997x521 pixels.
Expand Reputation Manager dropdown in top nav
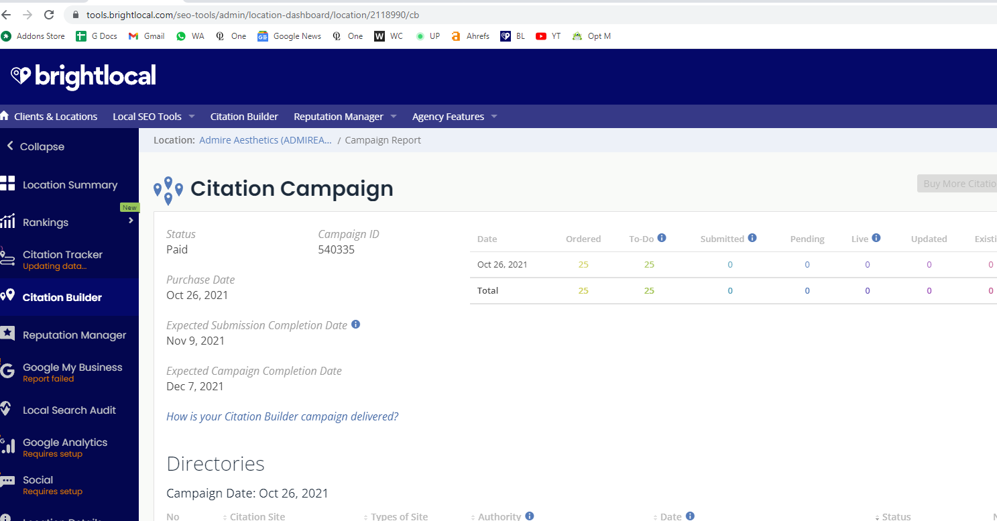pos(345,117)
